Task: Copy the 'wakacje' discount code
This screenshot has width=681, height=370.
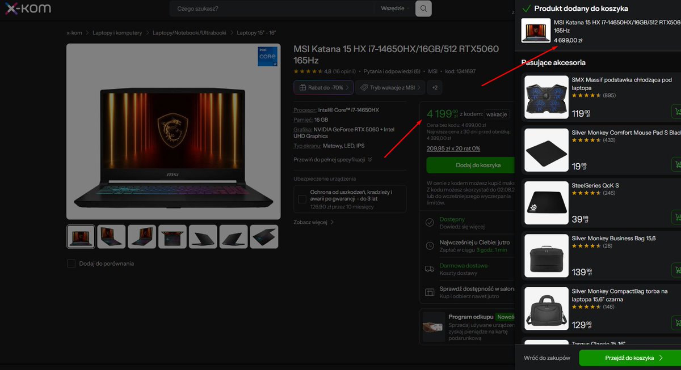Action: (x=497, y=114)
